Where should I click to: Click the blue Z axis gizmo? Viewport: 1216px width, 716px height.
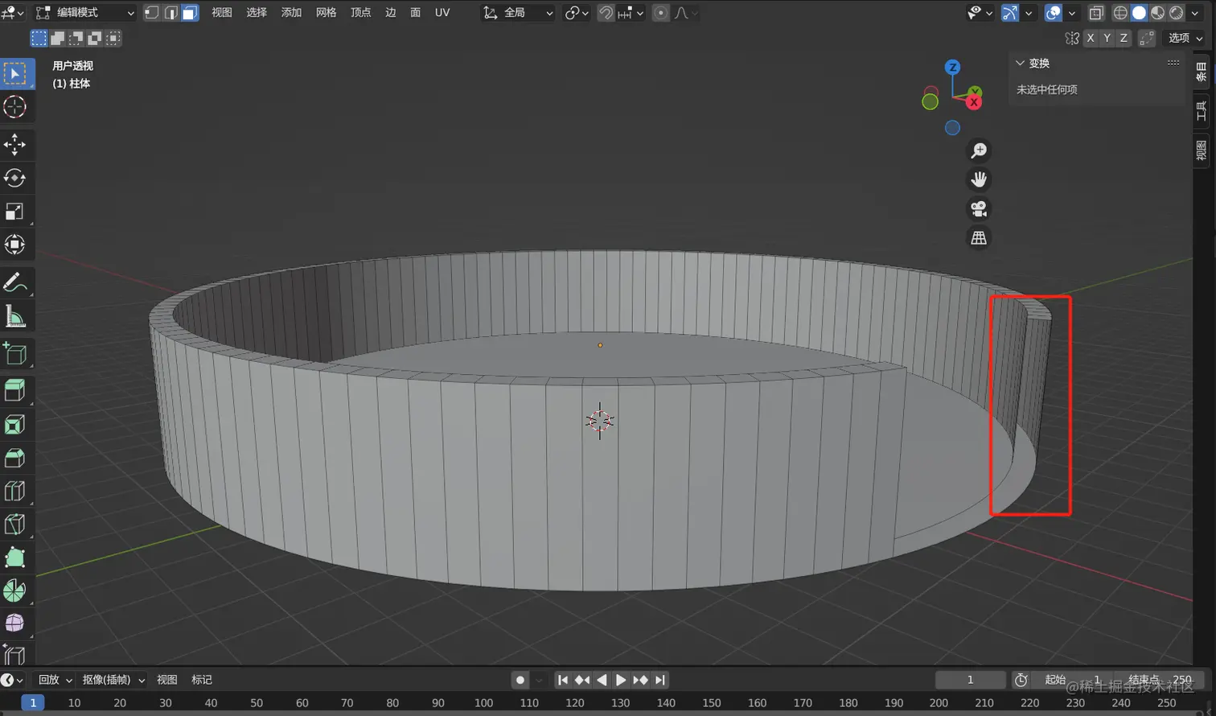tap(952, 68)
